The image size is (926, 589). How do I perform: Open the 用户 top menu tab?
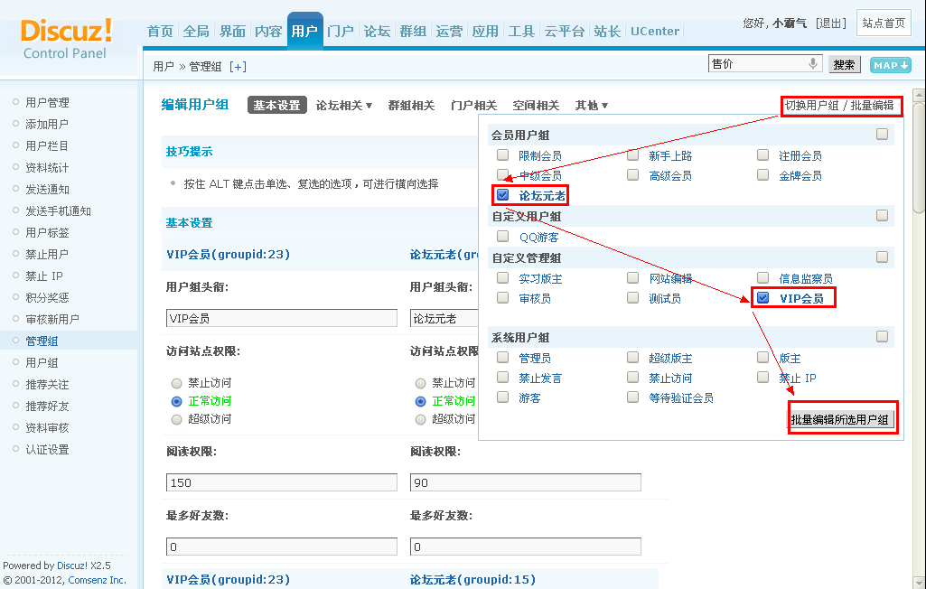[x=304, y=31]
